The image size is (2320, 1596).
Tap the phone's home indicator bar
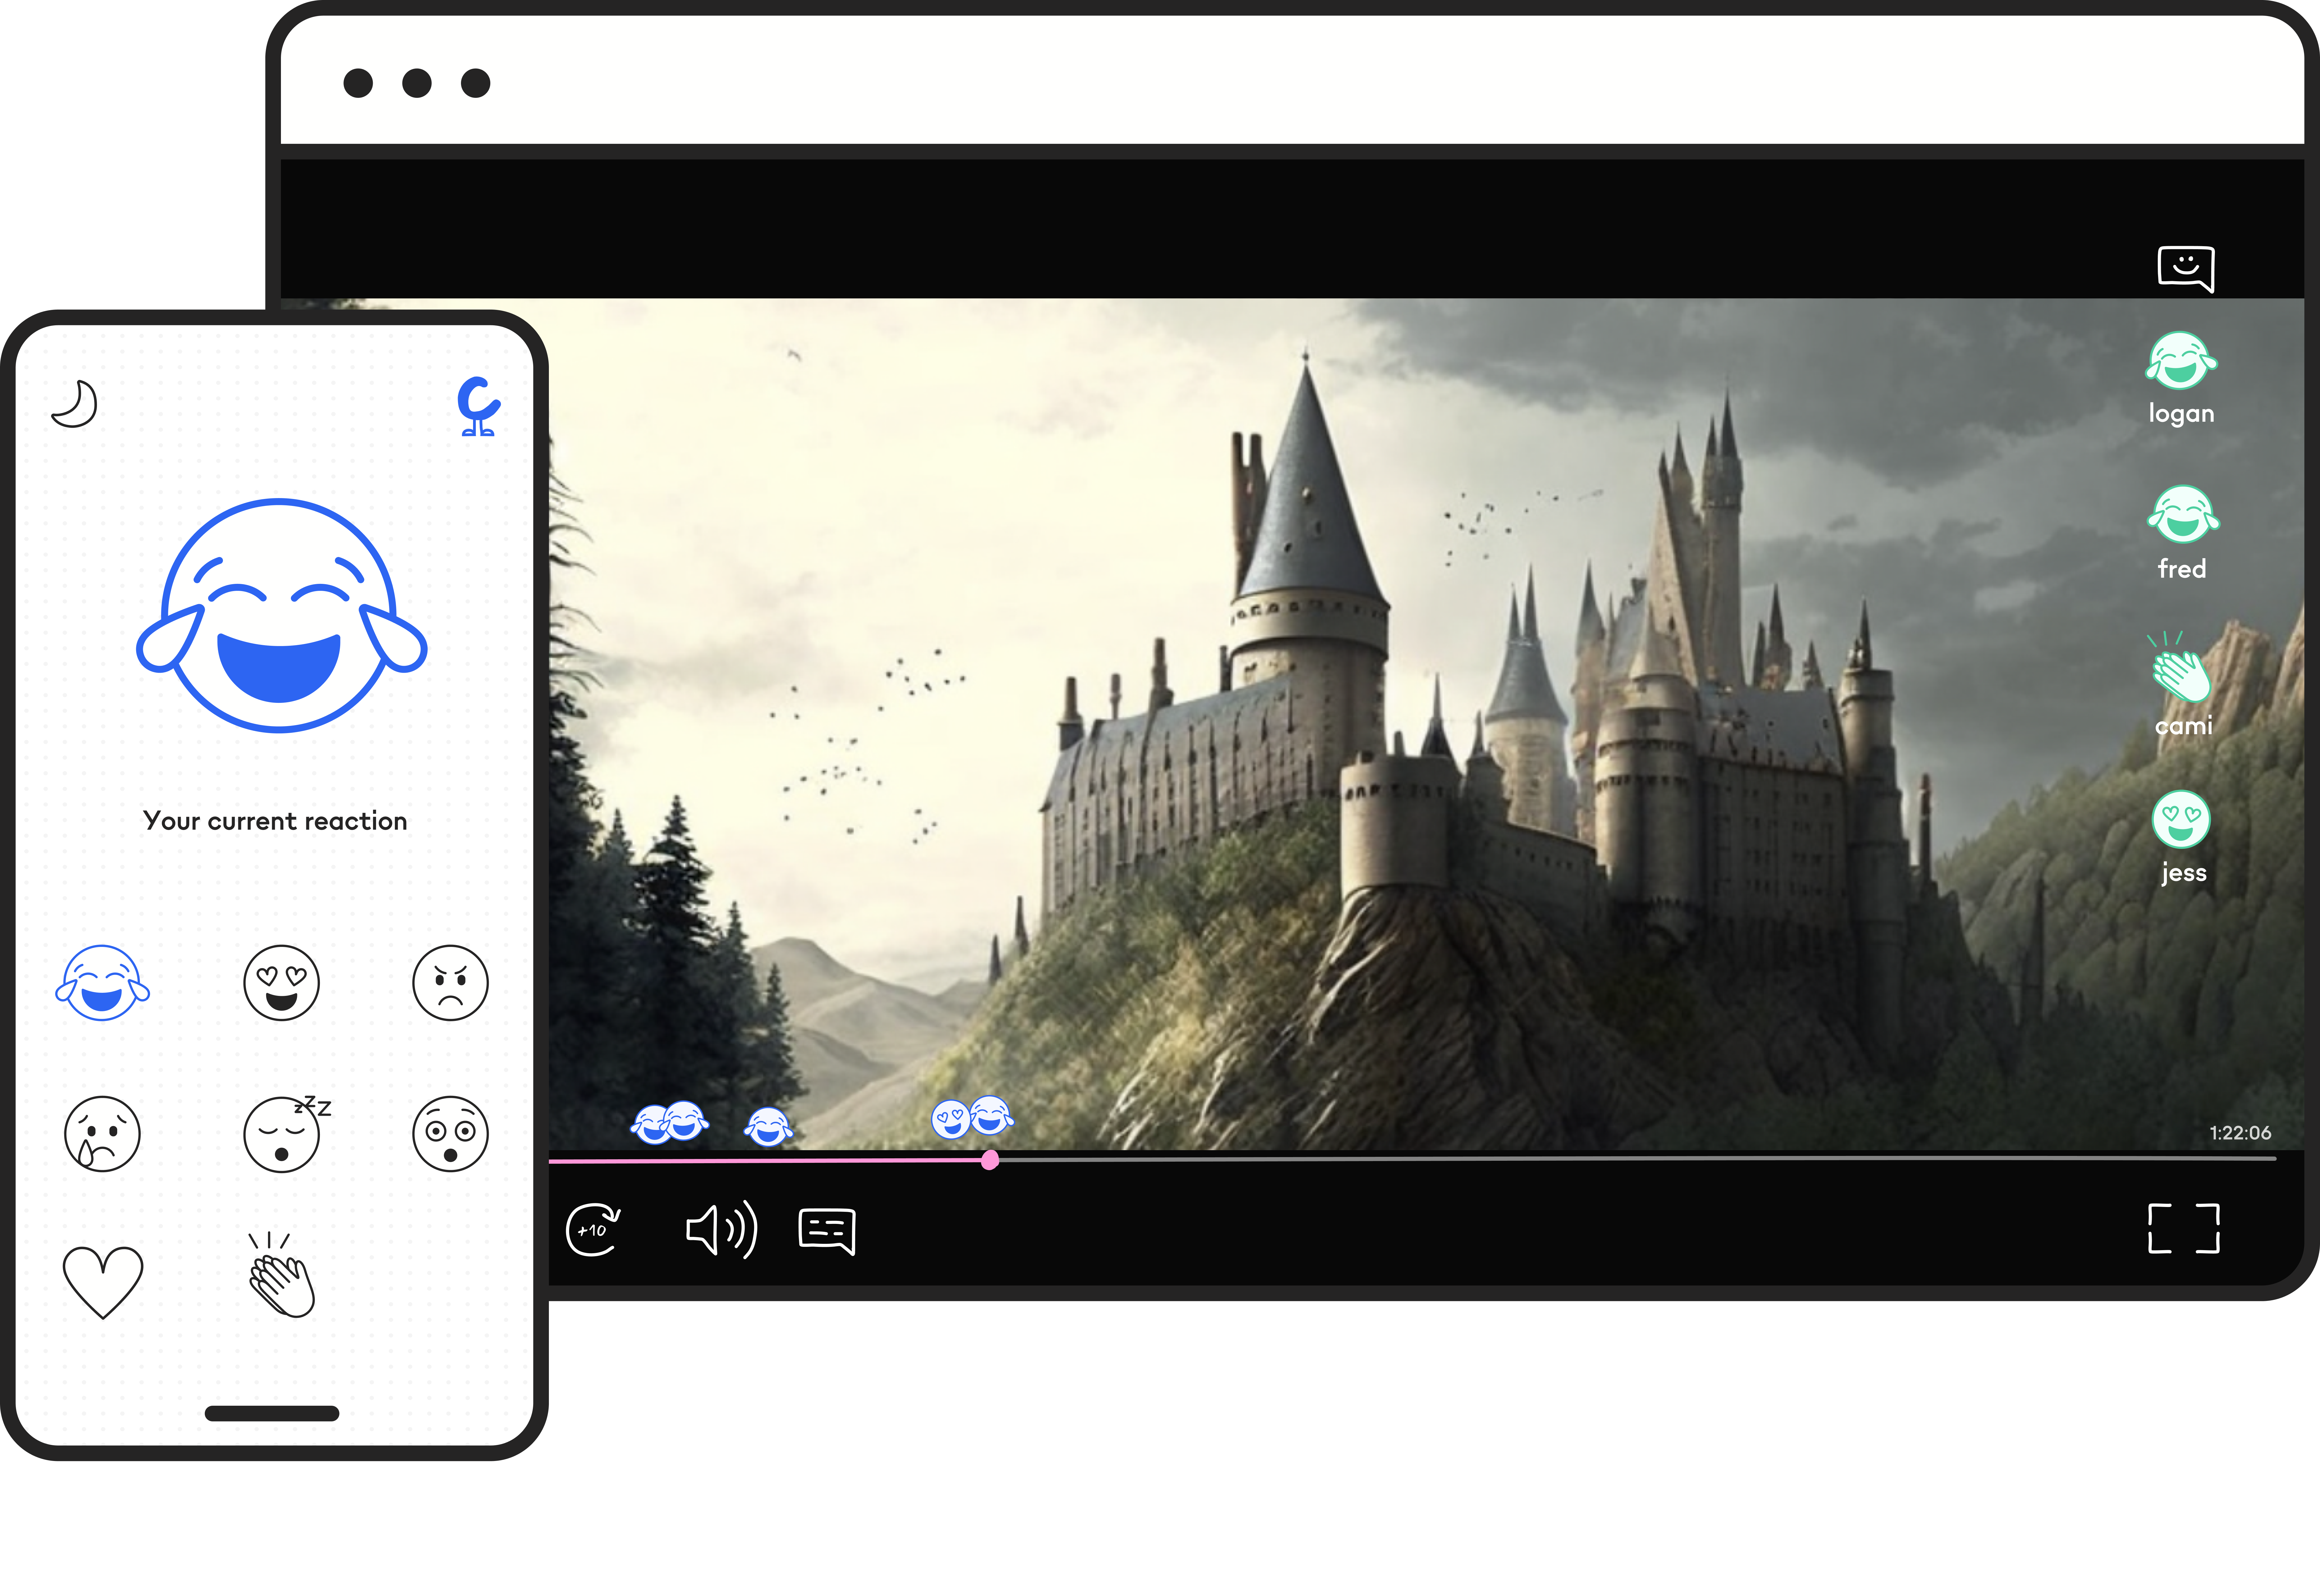(x=272, y=1413)
